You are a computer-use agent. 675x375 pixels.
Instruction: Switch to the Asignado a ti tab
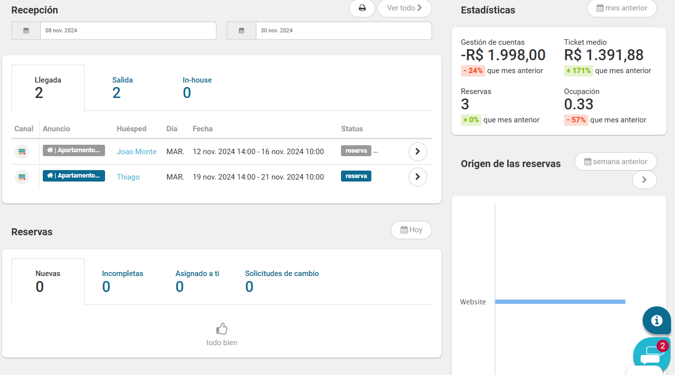197,281
